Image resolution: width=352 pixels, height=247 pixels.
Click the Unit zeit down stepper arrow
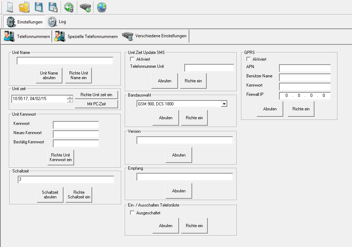pyautogui.click(x=70, y=101)
